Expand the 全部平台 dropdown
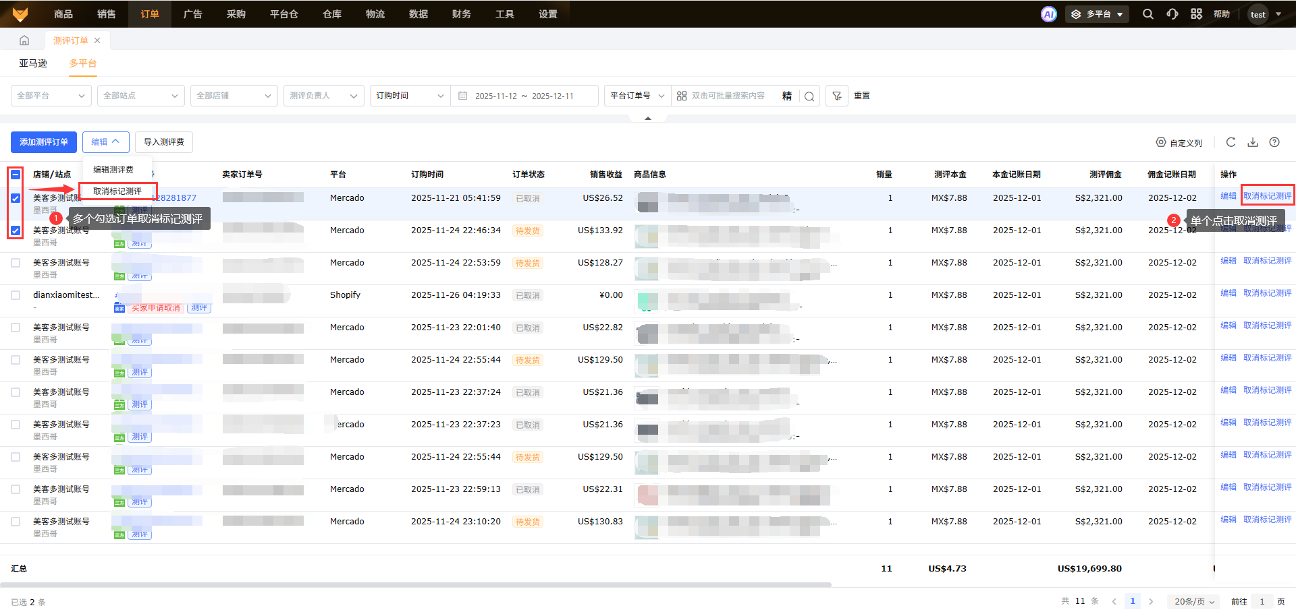The image size is (1296, 614). click(51, 96)
